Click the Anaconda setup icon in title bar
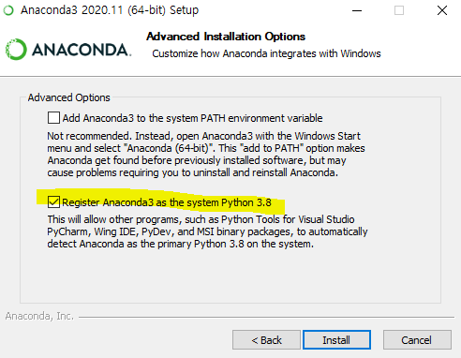This screenshot has width=461, height=358. tap(8, 10)
